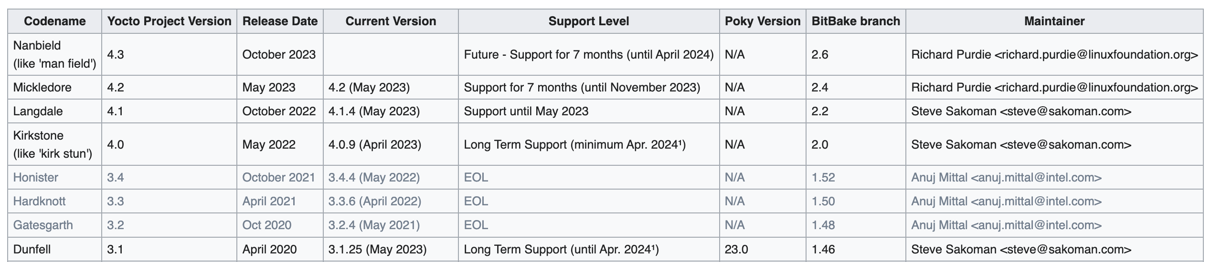The height and width of the screenshot is (262, 1211).
Task: Click the greyed-out Honister row name
Action: tap(36, 177)
